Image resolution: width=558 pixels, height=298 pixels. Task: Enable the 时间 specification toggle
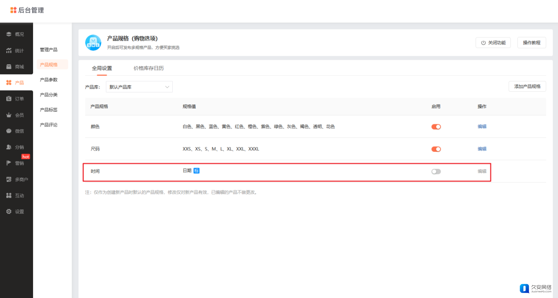[x=436, y=171]
